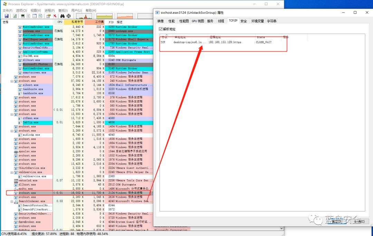
Task: Click the red X Kill Process icon
Action: [x=55, y=16]
